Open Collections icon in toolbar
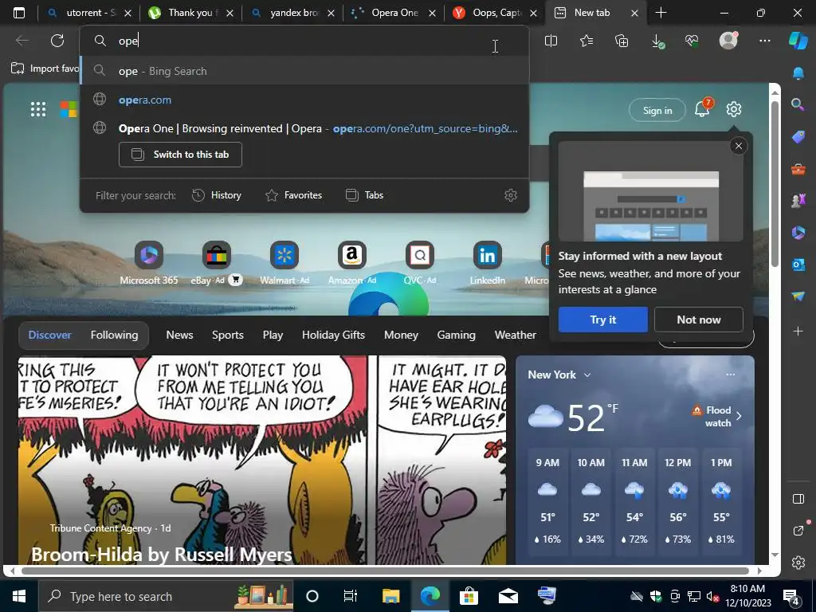 click(x=622, y=41)
